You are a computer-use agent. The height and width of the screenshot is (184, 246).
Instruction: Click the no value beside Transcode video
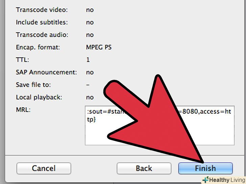90,10
